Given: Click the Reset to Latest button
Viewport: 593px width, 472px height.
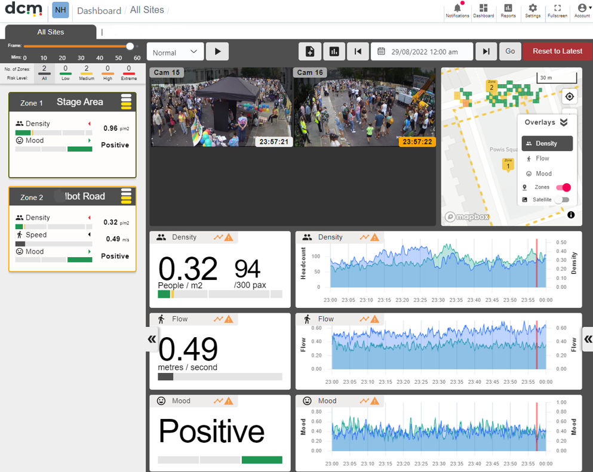Looking at the screenshot, I should (x=557, y=51).
